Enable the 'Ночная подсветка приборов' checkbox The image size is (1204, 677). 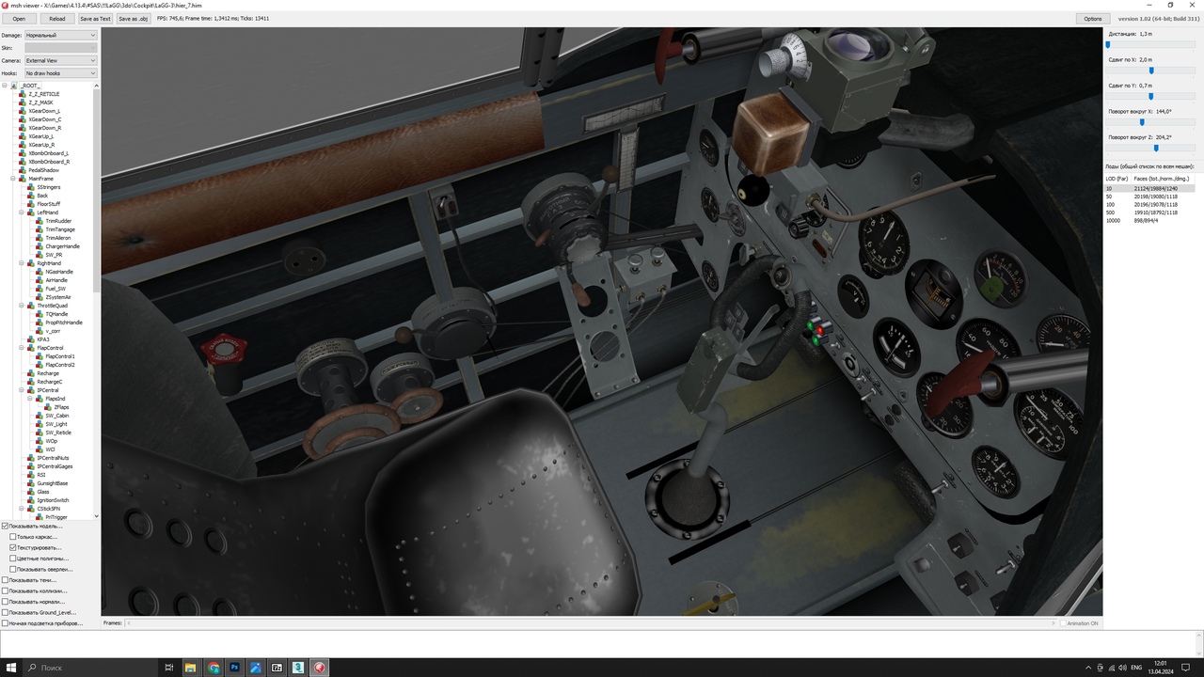coord(6,623)
